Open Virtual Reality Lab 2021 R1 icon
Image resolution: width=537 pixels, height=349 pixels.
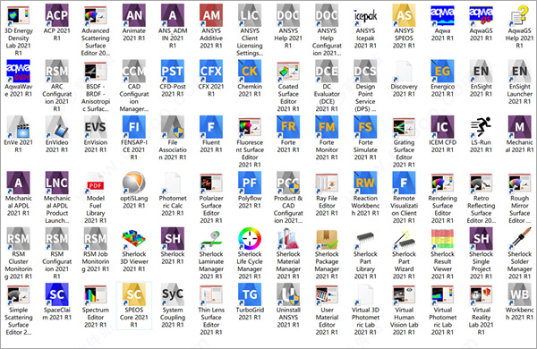(x=482, y=294)
